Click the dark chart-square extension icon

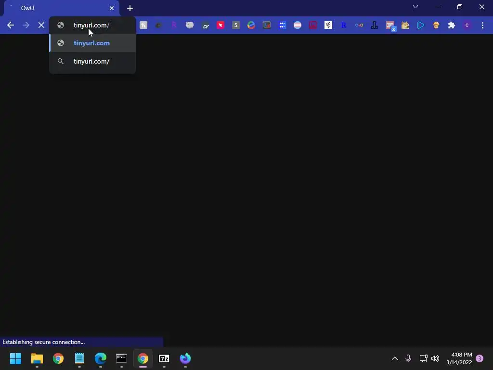pos(267,25)
